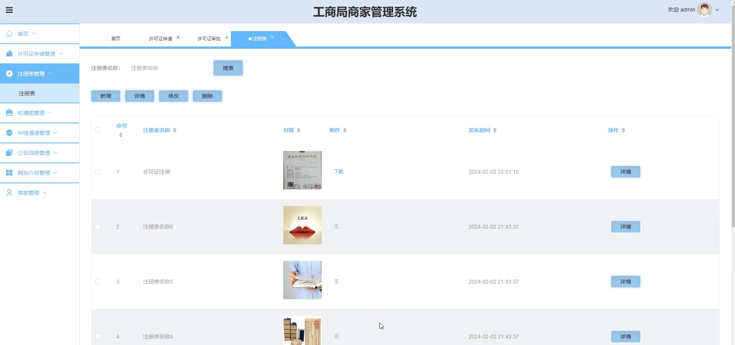
Task: Click the chat bubble icon for 年检通道管理
Action: pos(9,133)
